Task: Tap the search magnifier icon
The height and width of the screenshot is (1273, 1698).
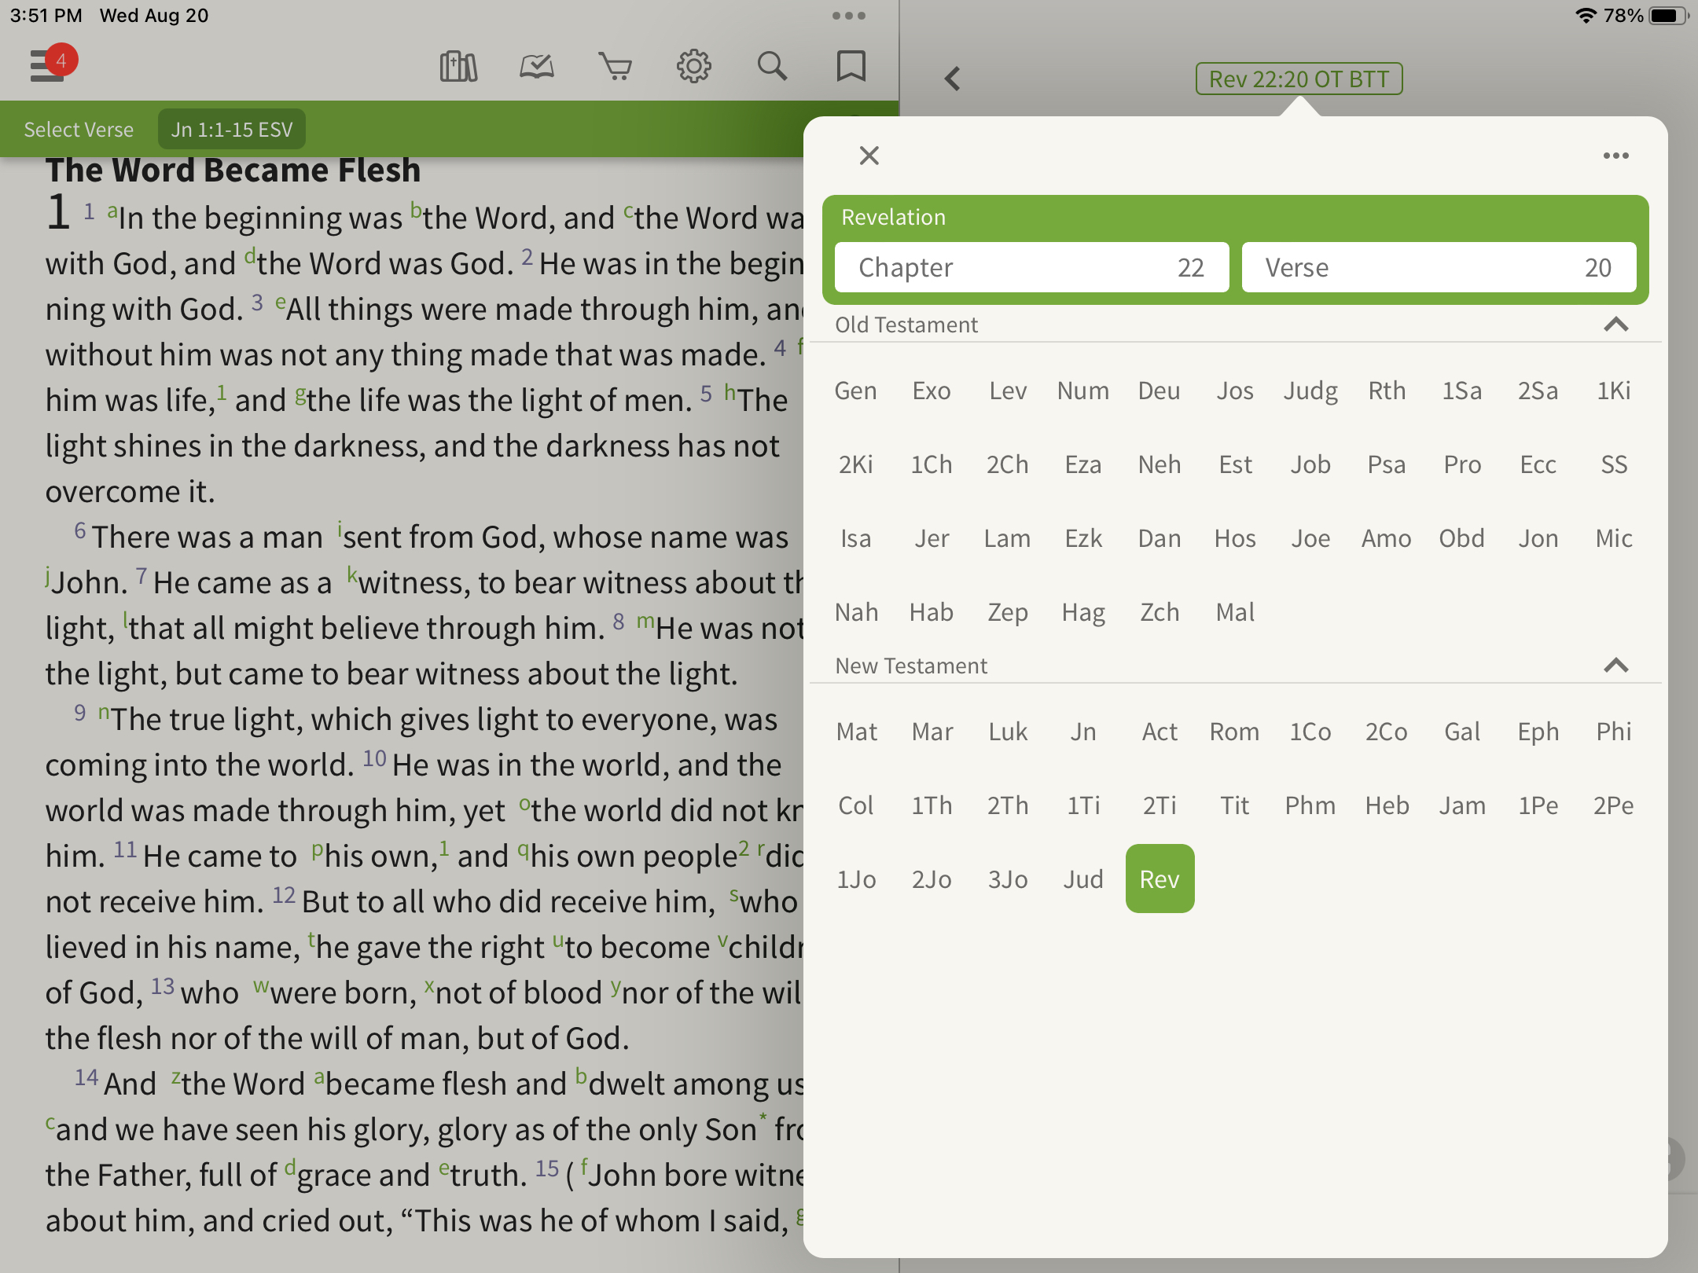Action: (772, 67)
